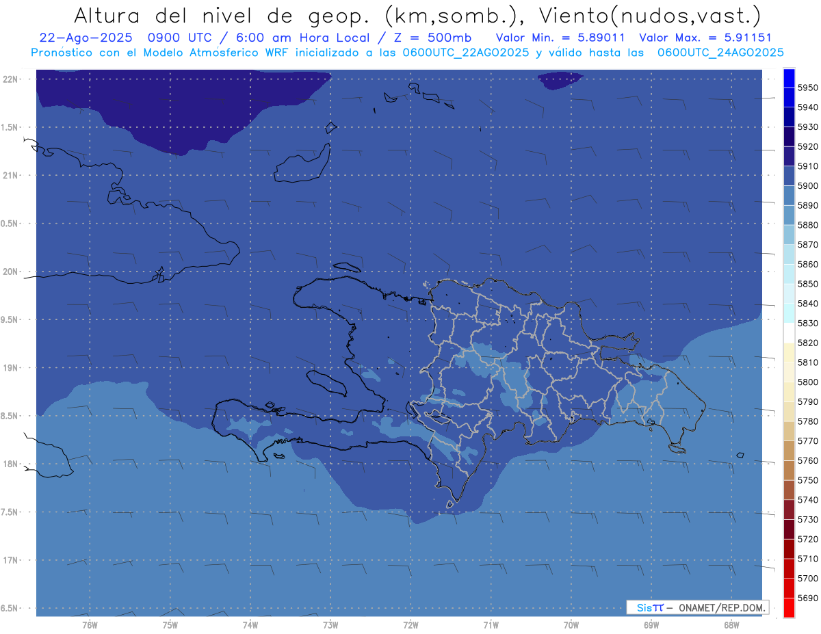Click the colorbar value '5750'
The image size is (821, 634).
pyautogui.click(x=808, y=480)
